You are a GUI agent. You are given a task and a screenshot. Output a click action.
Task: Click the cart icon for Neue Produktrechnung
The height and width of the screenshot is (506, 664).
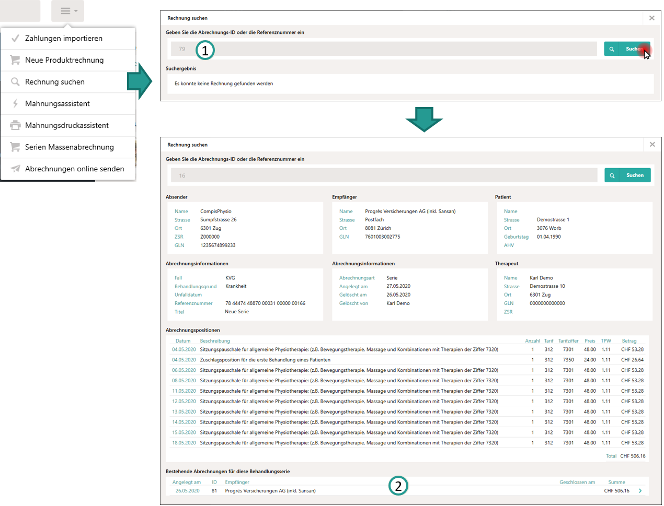click(15, 60)
